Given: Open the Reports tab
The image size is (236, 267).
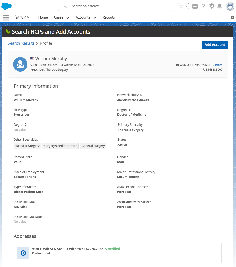Looking at the screenshot, I should pyautogui.click(x=109, y=17).
